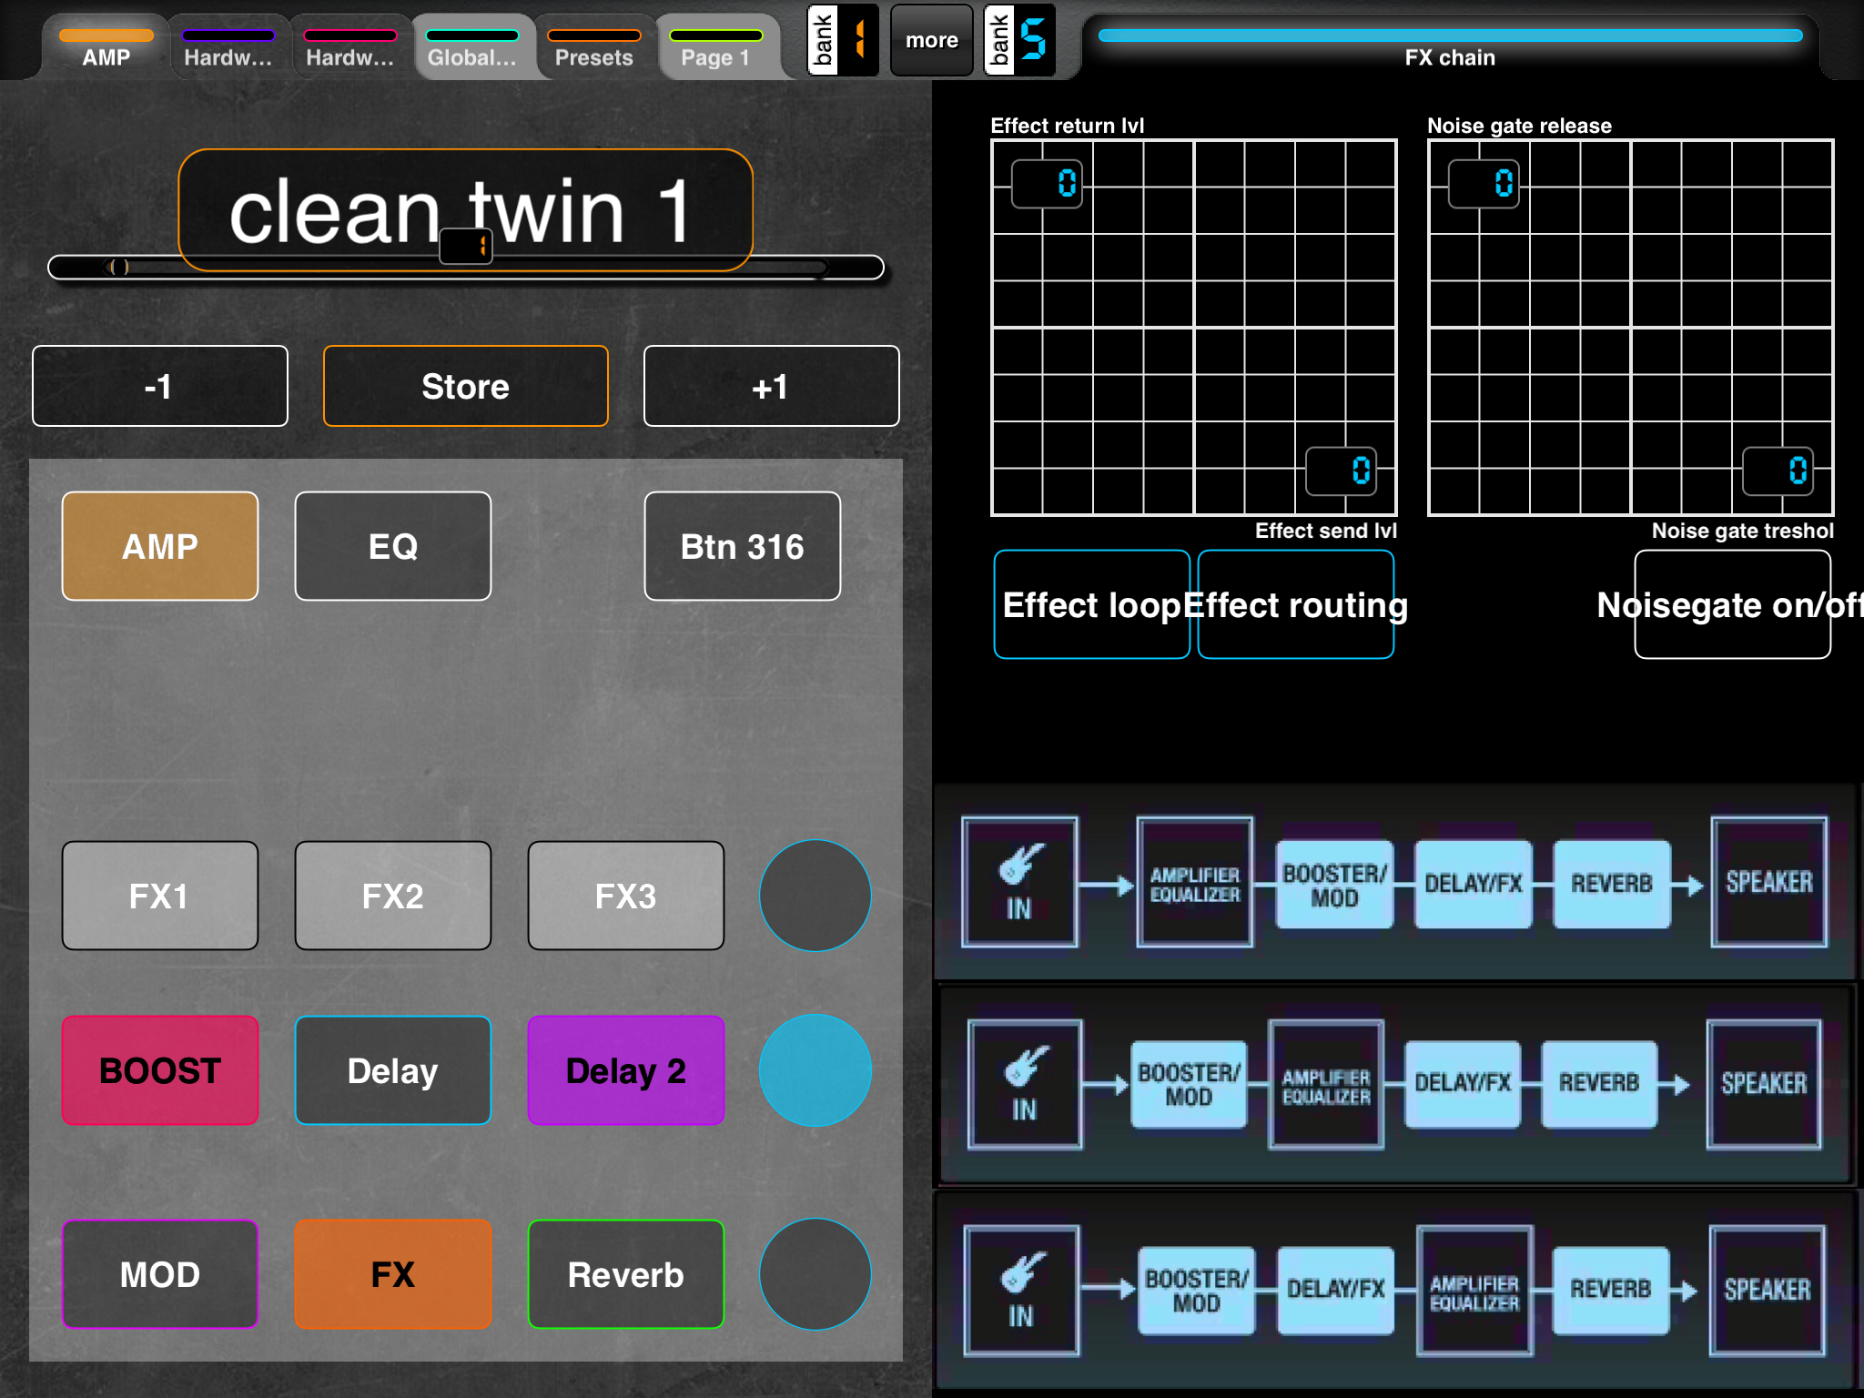Toggle the Noisegate on/off switch
Screen dimensions: 1864x1398
point(1732,604)
